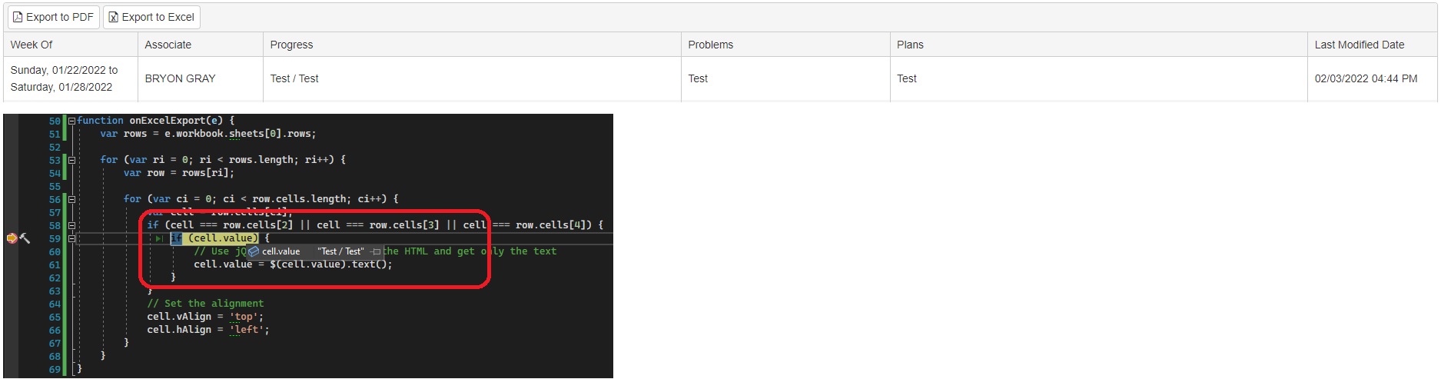Click the yellow current-statement arrow in margin

12,238
